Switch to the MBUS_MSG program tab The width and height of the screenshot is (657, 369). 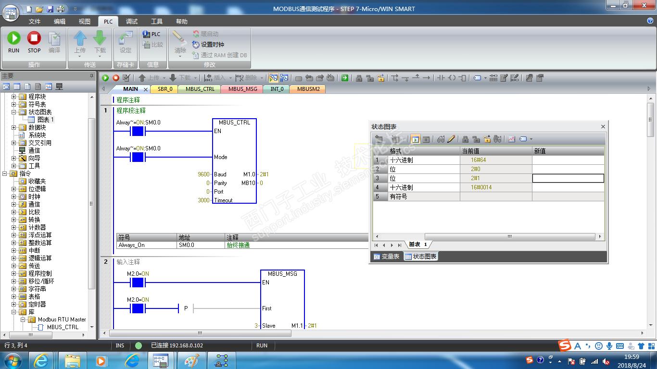pos(243,89)
